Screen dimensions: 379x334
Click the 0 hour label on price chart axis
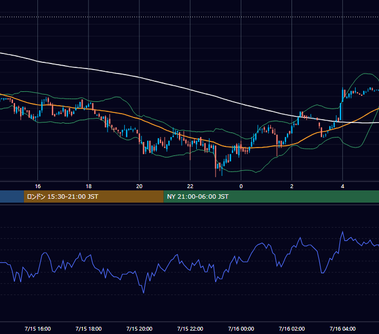(241, 186)
